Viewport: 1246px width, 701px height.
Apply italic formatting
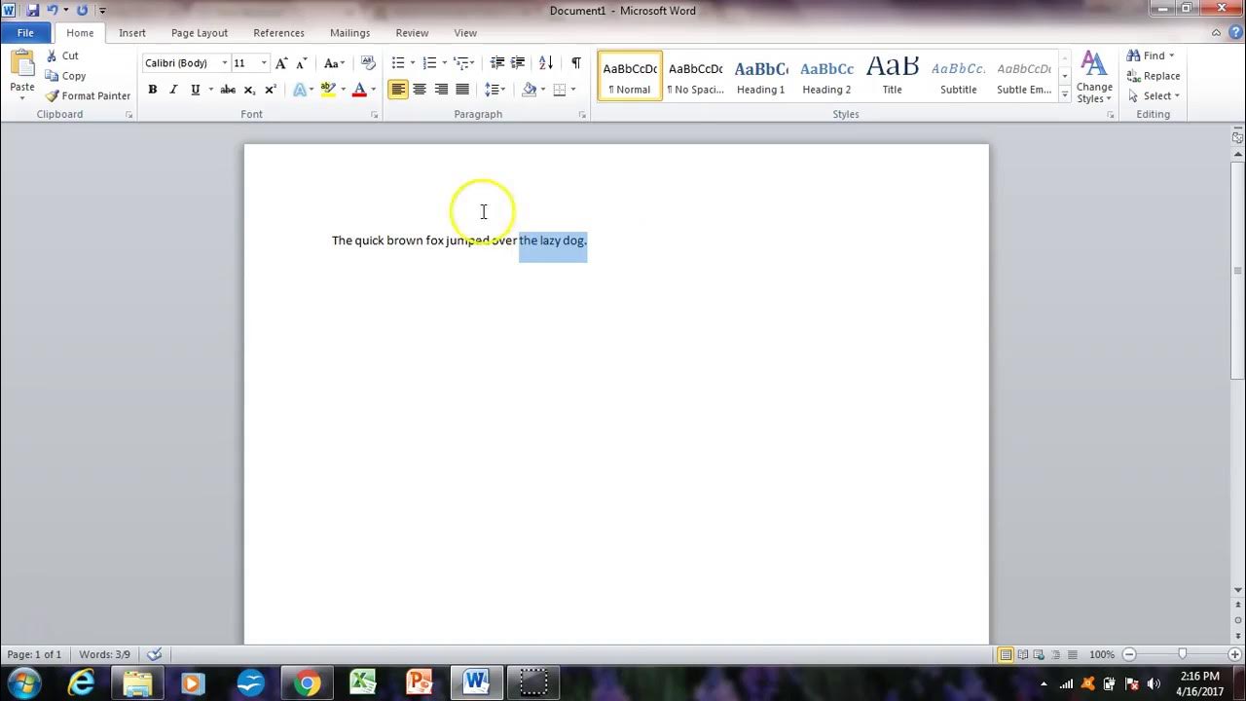tap(172, 89)
